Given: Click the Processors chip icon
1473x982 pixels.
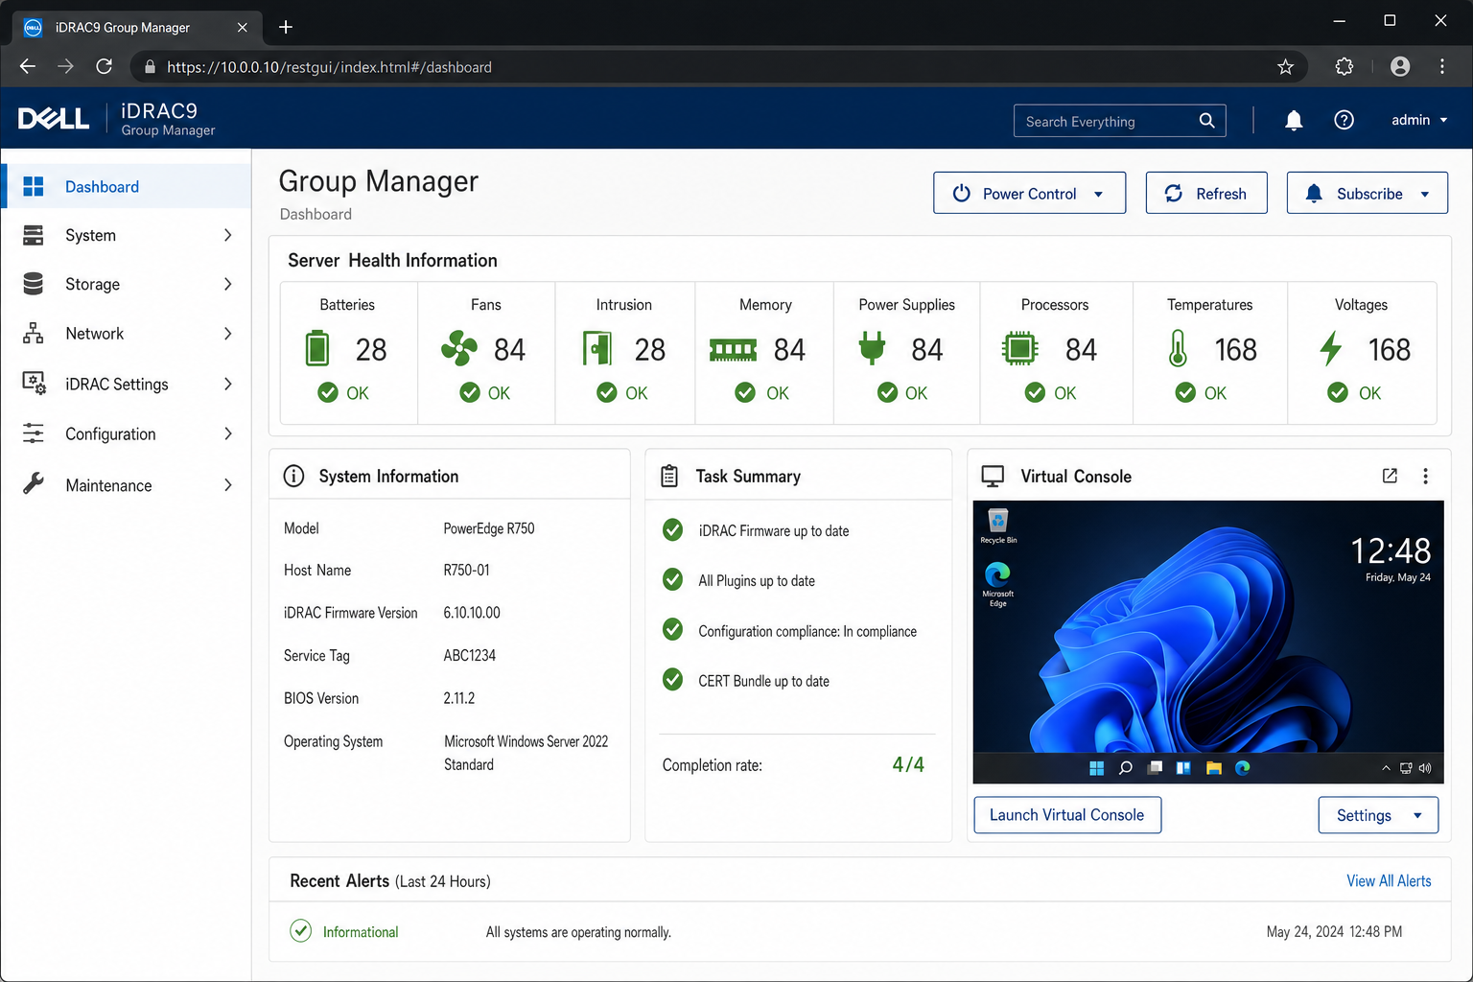Looking at the screenshot, I should coord(1019,348).
